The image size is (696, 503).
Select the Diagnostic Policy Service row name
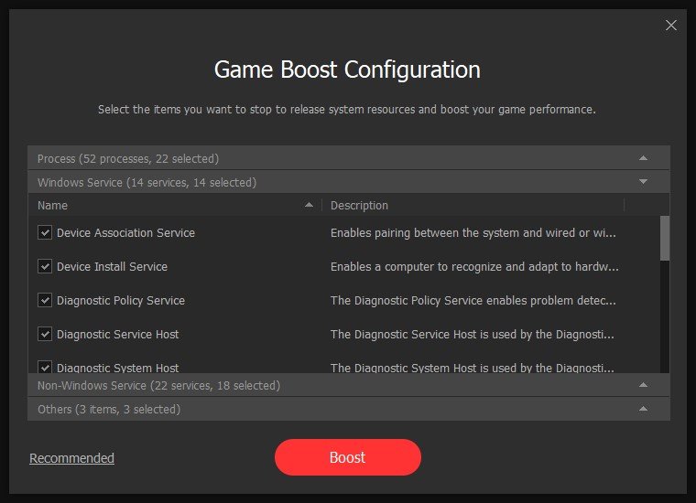[x=121, y=300]
